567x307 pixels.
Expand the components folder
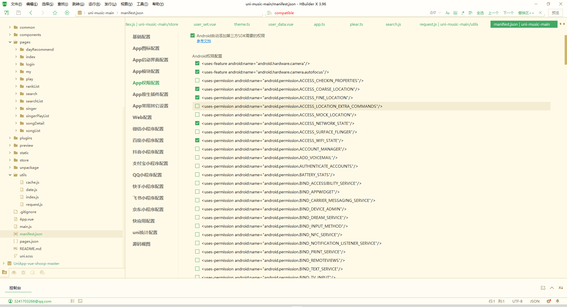click(10, 35)
